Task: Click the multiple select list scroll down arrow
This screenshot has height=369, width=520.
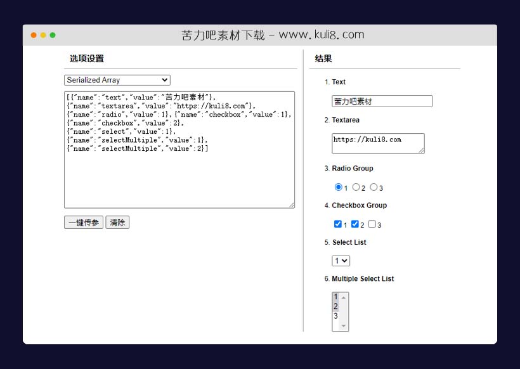Action: tap(344, 326)
